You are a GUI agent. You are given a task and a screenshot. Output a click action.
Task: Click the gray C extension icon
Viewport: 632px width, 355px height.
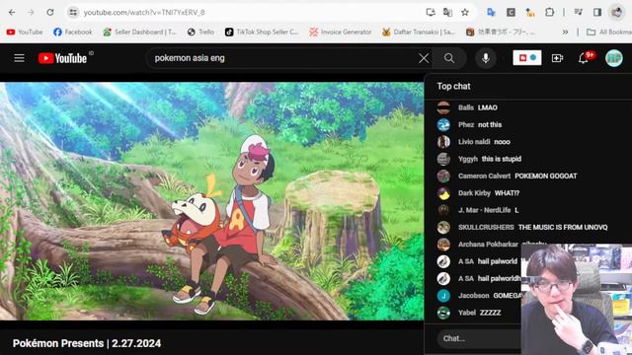click(511, 13)
